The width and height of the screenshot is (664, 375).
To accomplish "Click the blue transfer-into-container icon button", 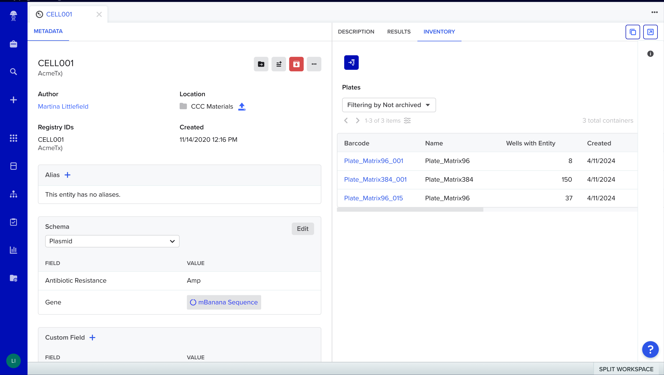I will pos(351,63).
